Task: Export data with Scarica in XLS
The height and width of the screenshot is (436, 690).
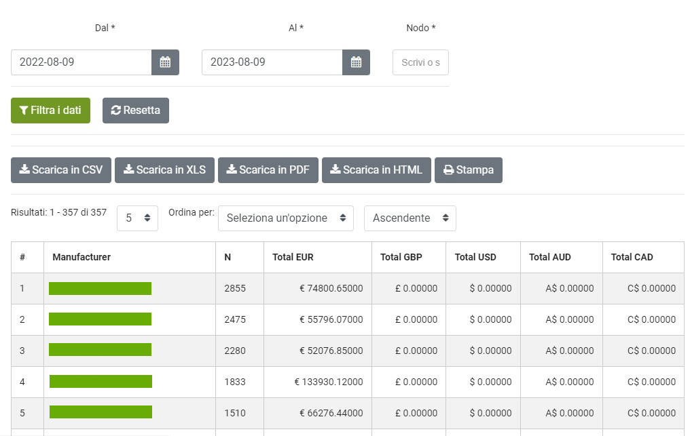Action: pos(164,170)
